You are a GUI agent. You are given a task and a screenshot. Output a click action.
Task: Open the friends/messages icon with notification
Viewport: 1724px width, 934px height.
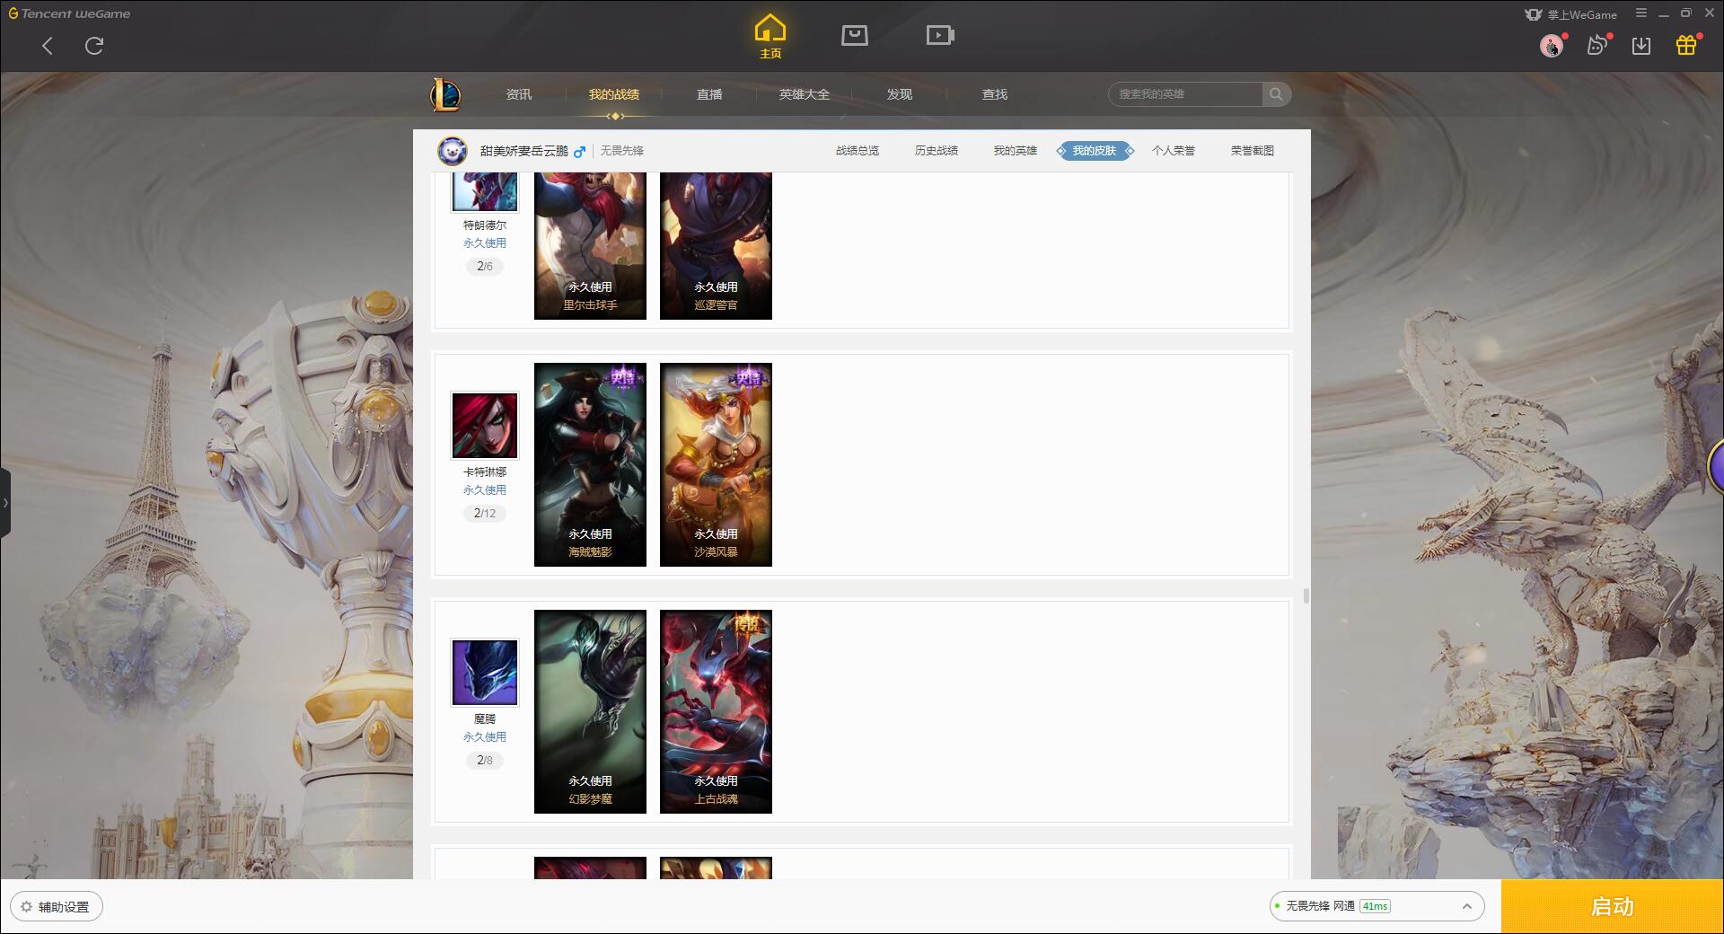[x=1597, y=45]
